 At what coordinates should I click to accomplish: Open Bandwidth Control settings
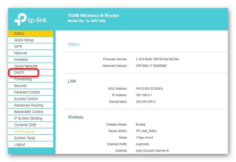pyautogui.click(x=28, y=112)
